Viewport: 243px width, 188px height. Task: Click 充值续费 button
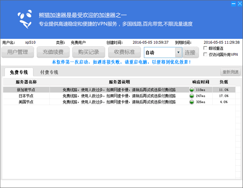point(53,52)
